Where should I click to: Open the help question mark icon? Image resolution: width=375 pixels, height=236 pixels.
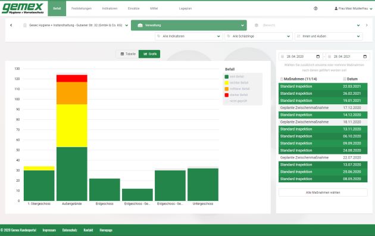pos(315,8)
